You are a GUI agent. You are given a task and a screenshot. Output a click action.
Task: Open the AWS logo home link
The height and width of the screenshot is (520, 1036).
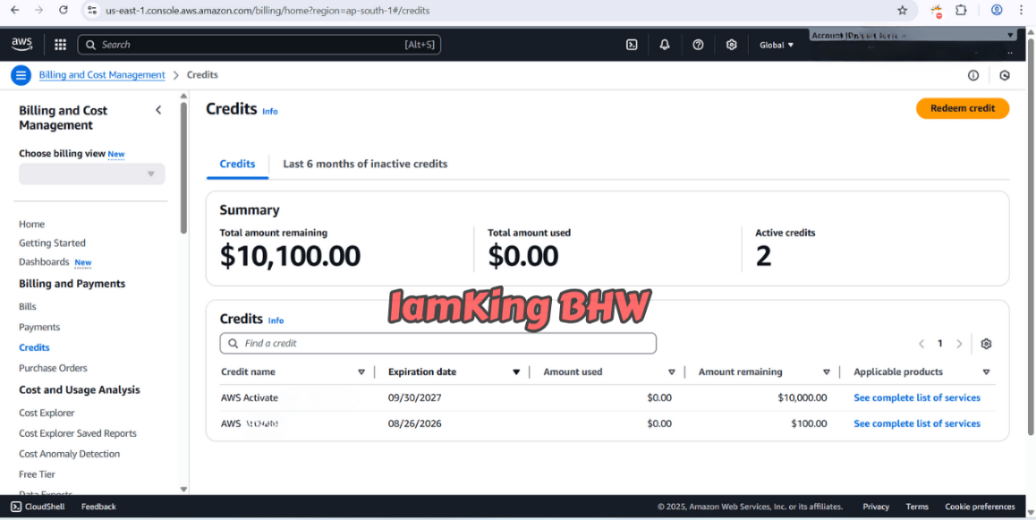pyautogui.click(x=21, y=44)
